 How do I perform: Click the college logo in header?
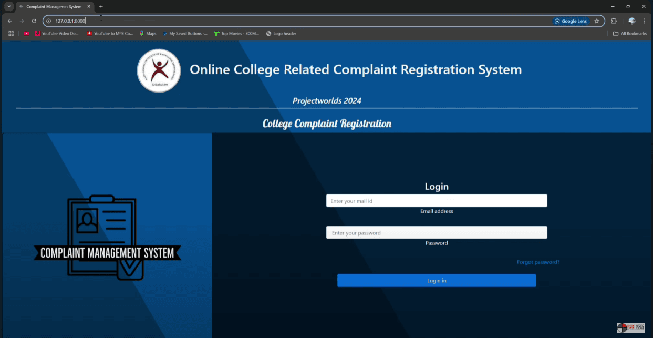click(x=159, y=70)
